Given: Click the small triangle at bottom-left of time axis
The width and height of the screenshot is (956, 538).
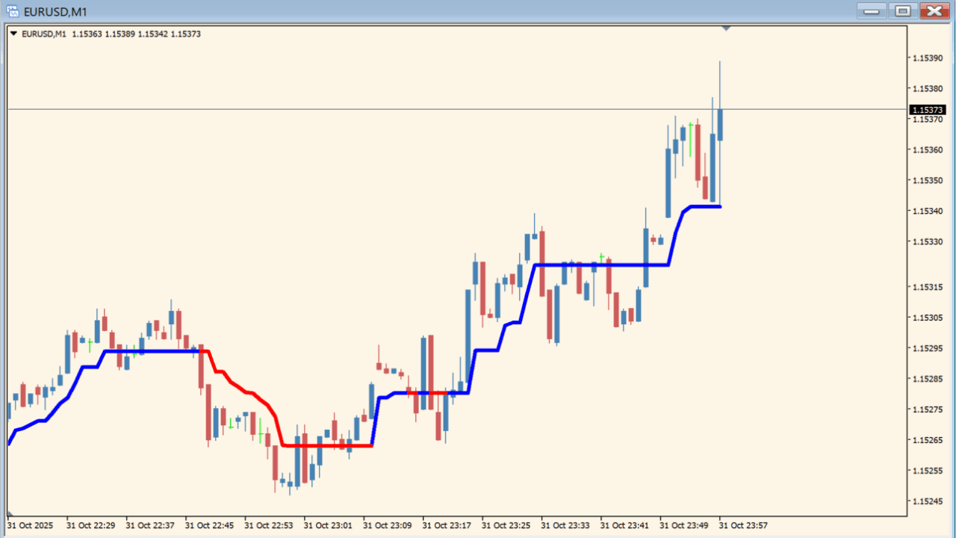Looking at the screenshot, I should click(10, 514).
